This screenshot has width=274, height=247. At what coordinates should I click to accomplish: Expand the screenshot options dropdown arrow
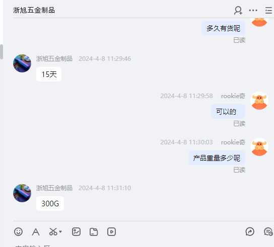(x=60, y=232)
